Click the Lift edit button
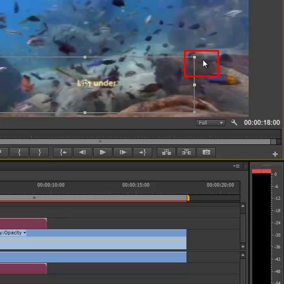The height and width of the screenshot is (284, 284). click(166, 152)
